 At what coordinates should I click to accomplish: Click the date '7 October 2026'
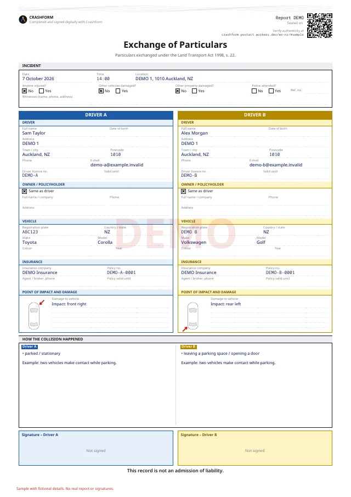(38, 79)
